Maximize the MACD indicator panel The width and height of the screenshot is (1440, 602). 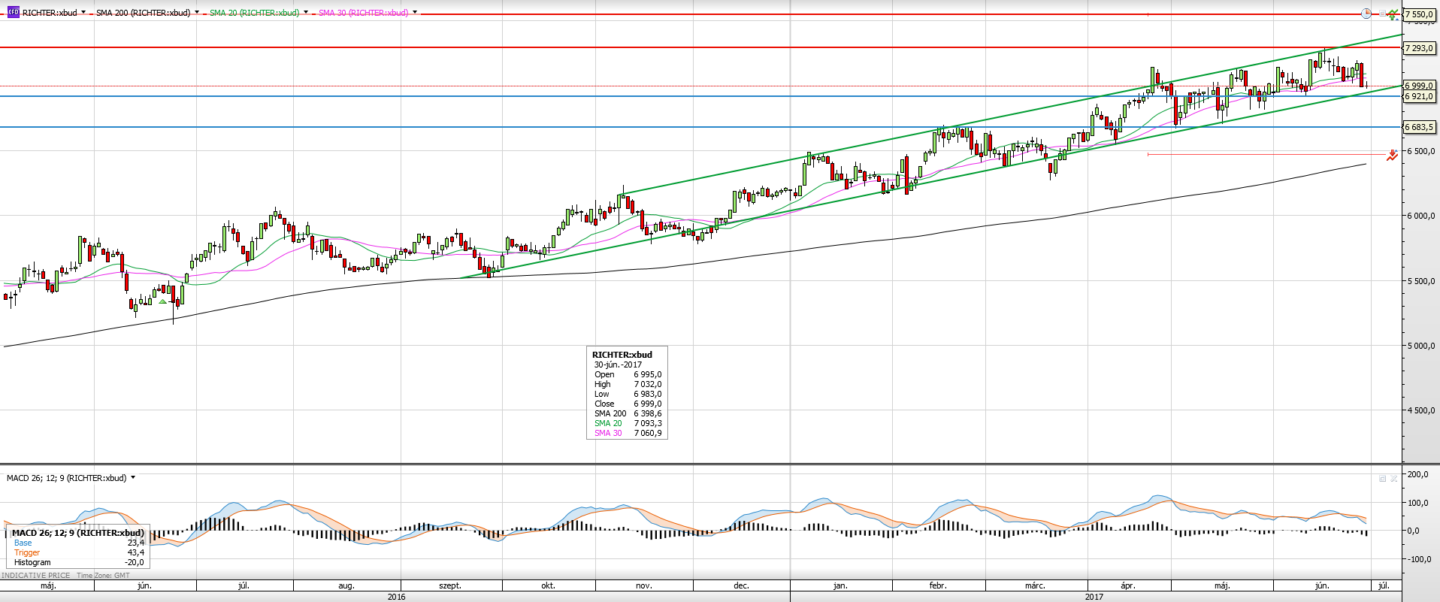coord(1382,478)
